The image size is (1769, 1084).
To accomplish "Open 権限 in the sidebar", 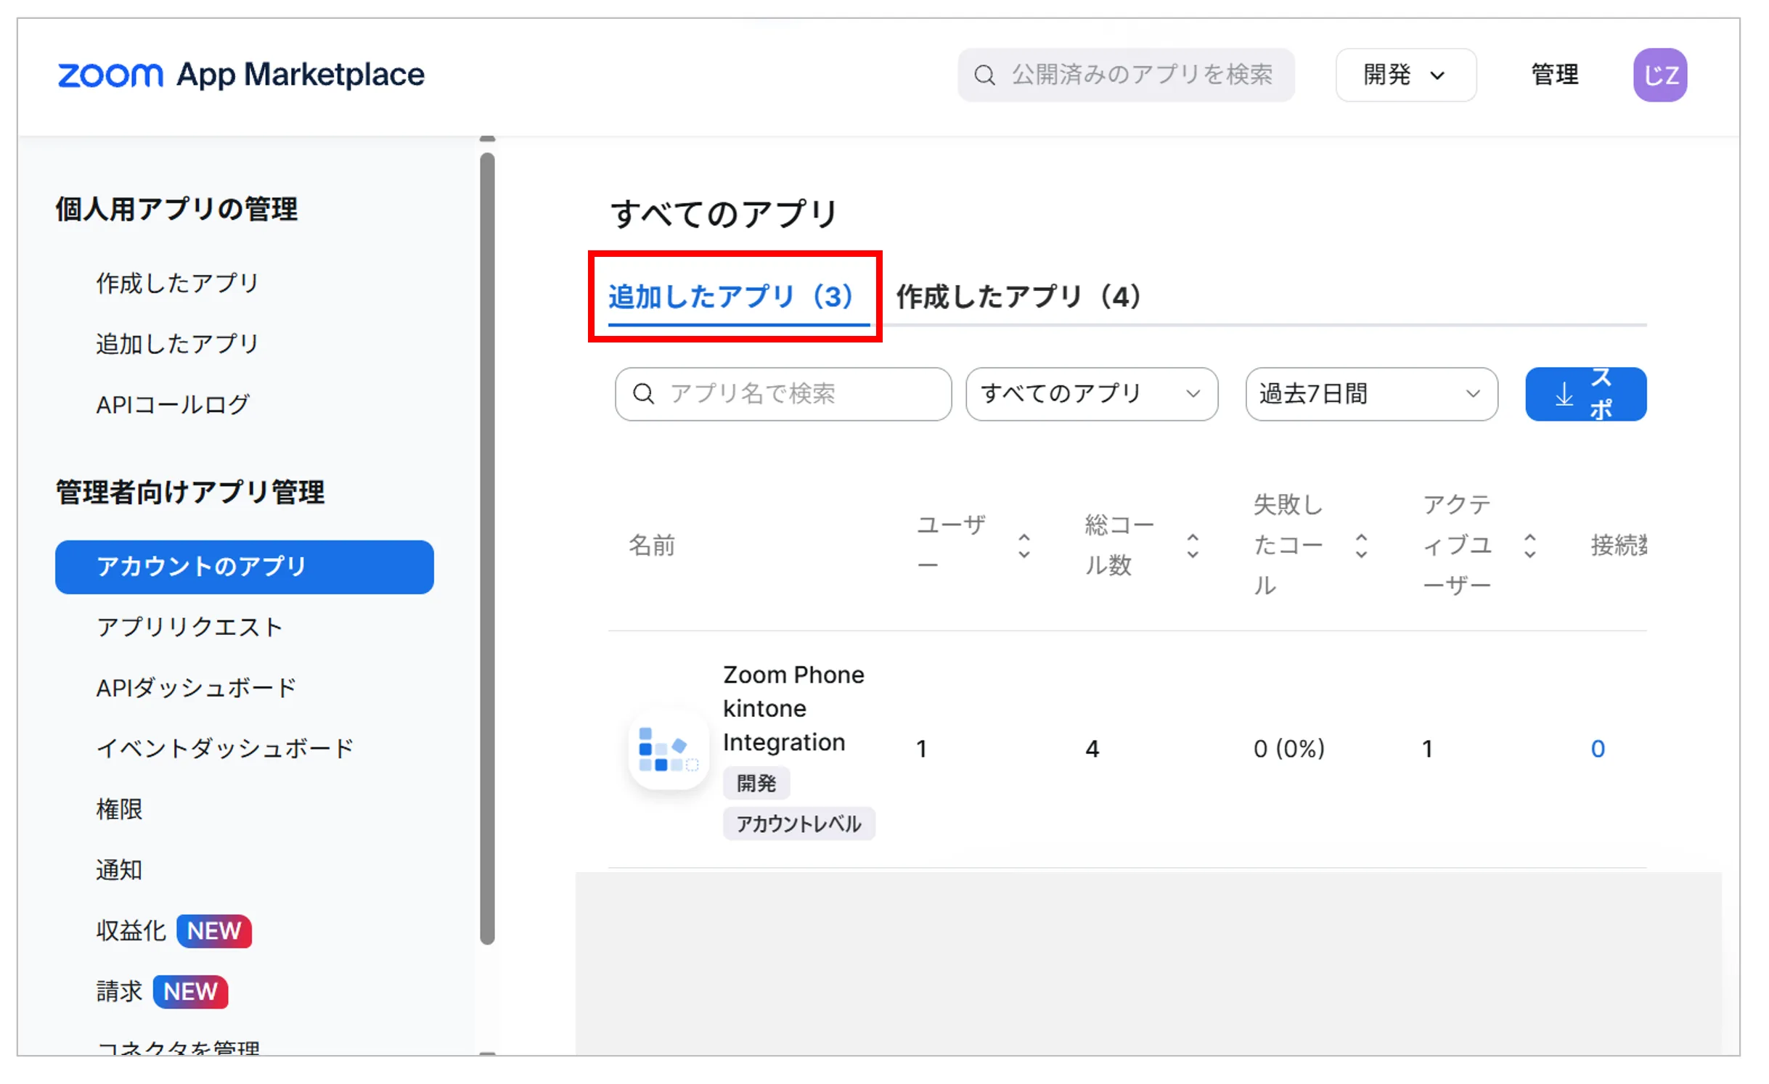I will 119,809.
